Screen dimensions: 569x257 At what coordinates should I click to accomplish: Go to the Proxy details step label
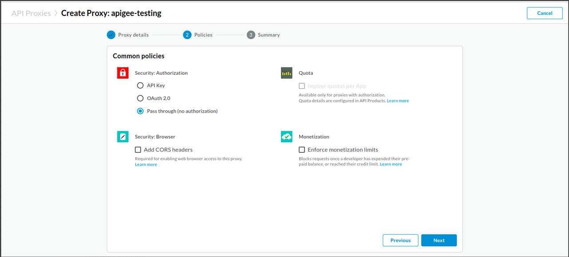pyautogui.click(x=133, y=35)
